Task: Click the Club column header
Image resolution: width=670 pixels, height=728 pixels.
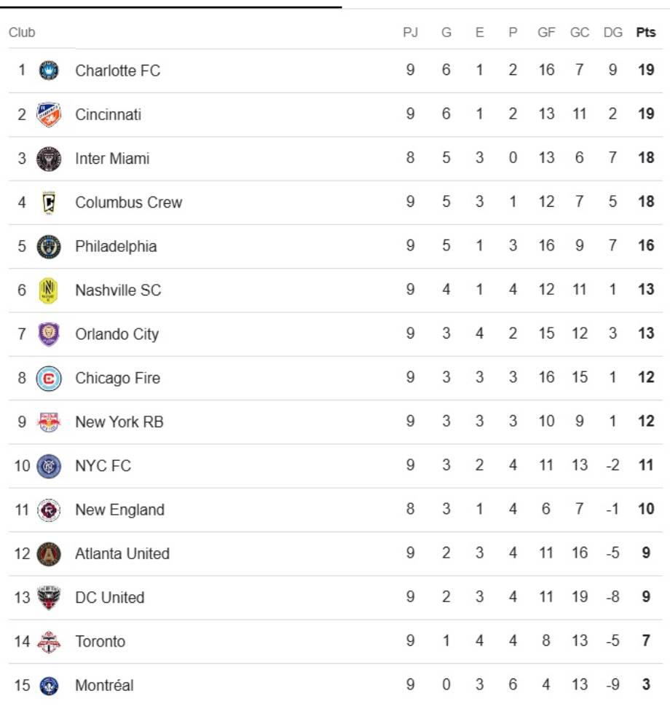Action: pos(22,33)
